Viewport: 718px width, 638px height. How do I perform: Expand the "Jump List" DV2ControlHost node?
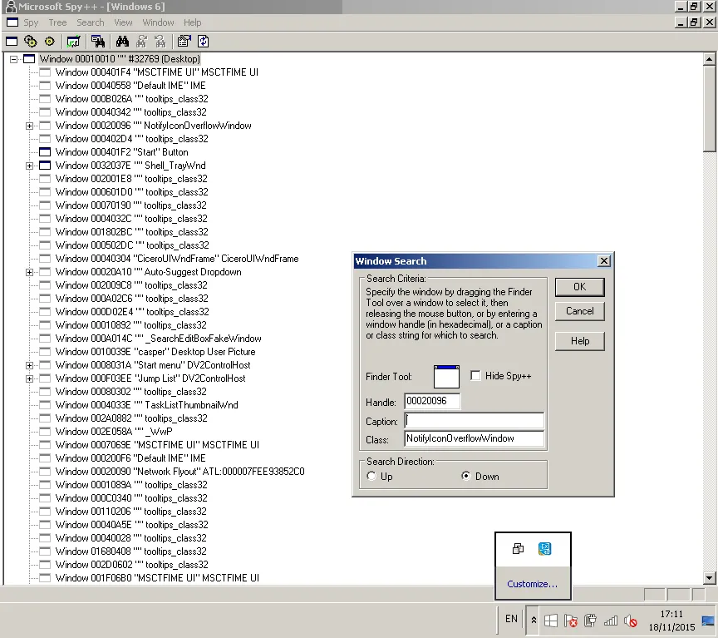[x=29, y=378]
